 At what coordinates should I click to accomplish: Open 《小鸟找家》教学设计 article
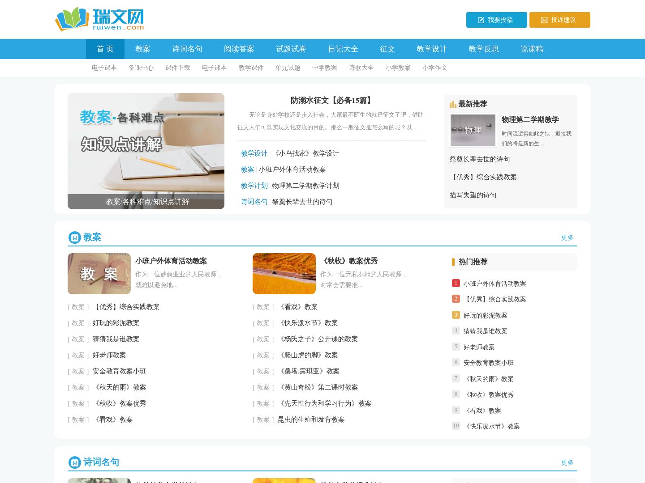coord(306,153)
